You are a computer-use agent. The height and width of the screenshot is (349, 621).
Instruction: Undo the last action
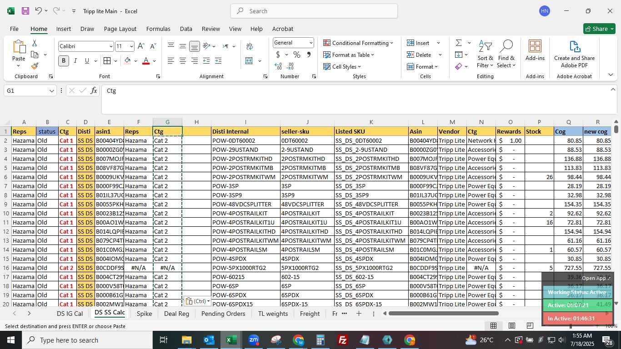[x=39, y=11]
